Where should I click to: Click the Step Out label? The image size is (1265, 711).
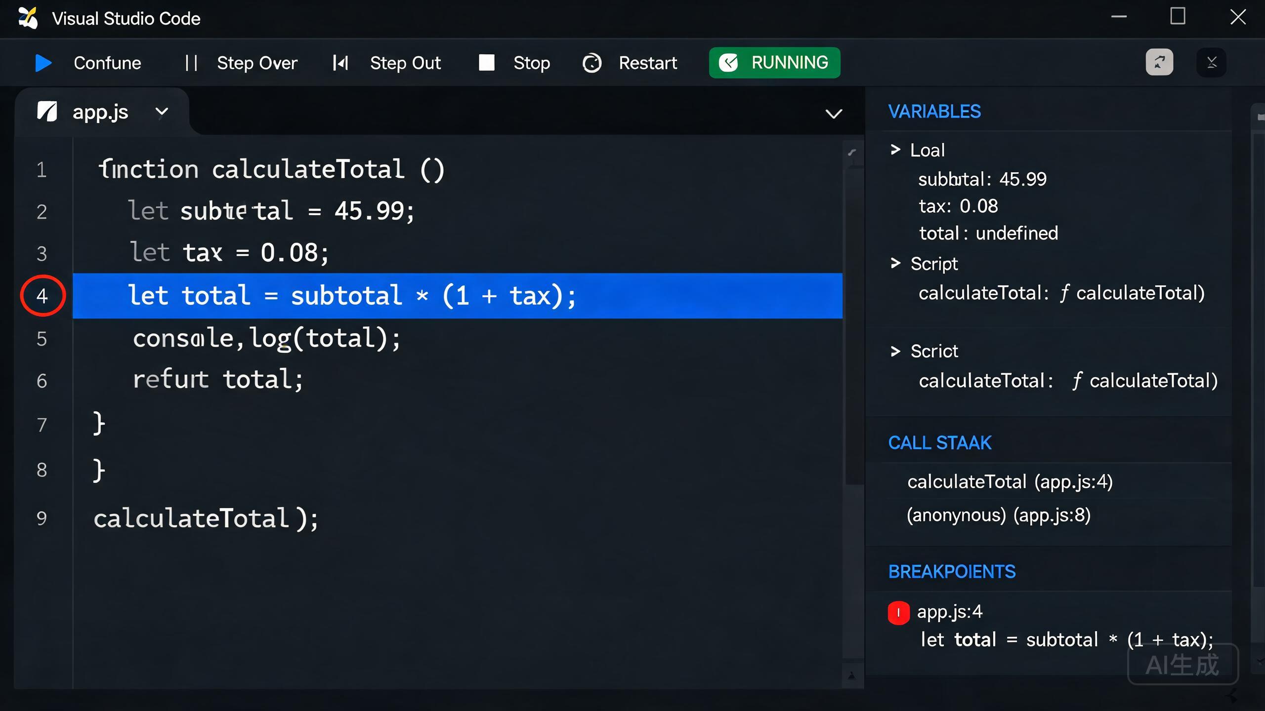click(405, 63)
